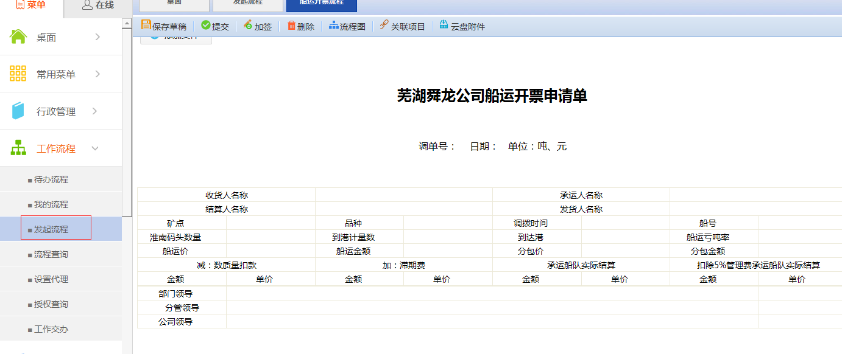Click the 调单号 label
842x354 pixels.
coord(437,147)
